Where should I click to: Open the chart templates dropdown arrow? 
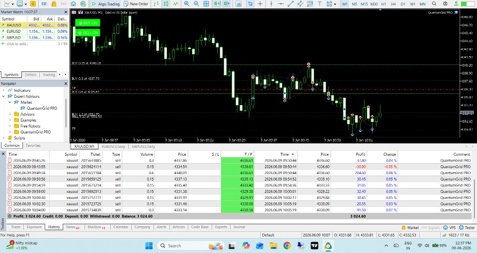pos(25,4)
